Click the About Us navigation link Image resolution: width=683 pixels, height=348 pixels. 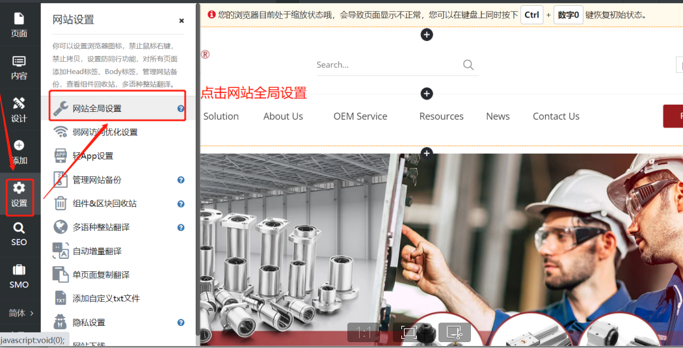click(283, 116)
